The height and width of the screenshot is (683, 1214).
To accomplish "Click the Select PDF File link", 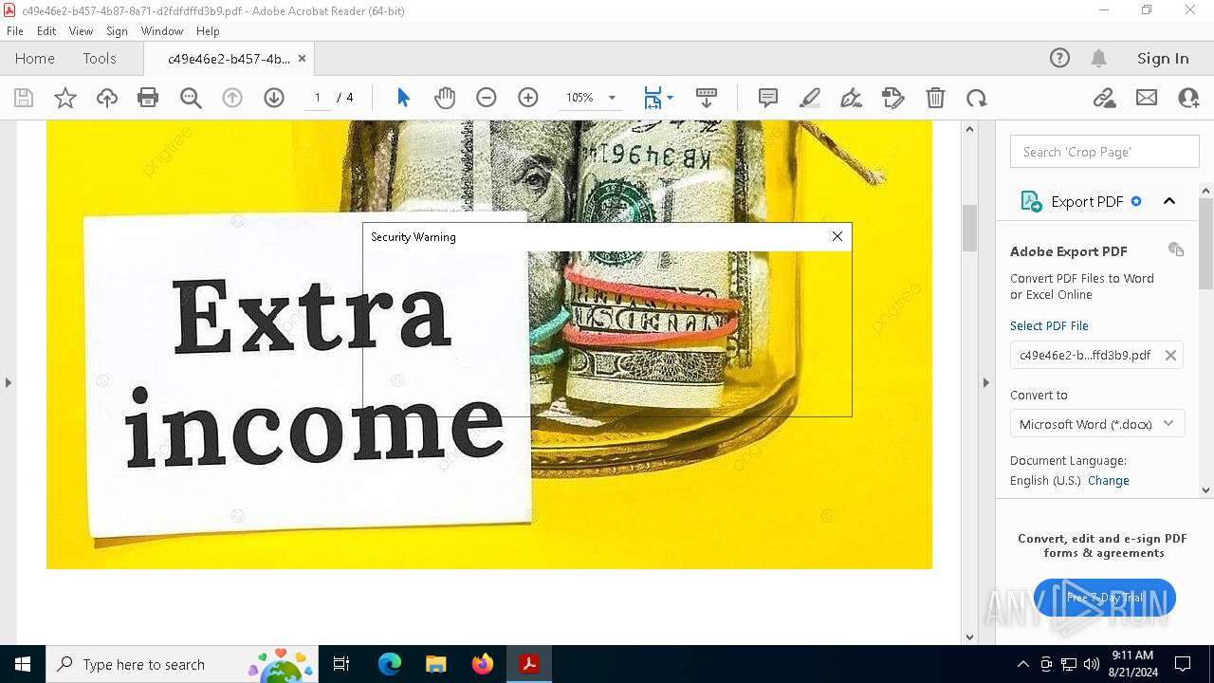I will 1049,325.
